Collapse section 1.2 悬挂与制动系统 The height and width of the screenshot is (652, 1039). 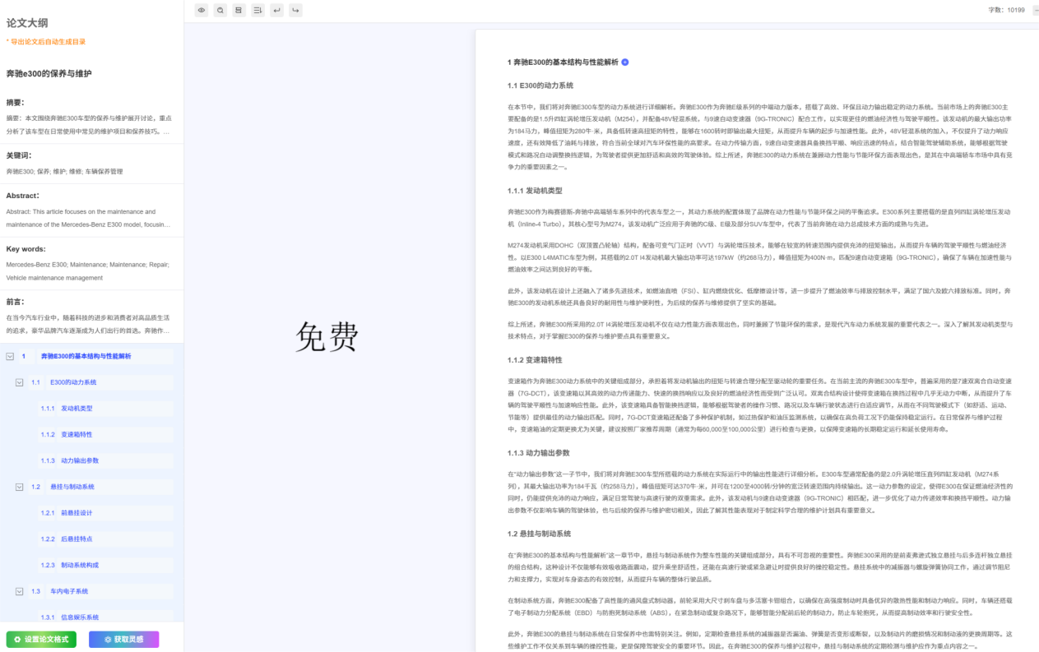20,487
